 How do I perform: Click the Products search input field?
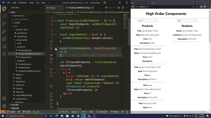pyautogui.click(x=147, y=21)
